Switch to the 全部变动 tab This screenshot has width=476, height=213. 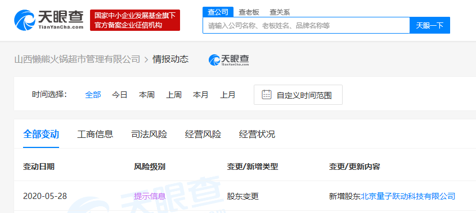pos(41,134)
